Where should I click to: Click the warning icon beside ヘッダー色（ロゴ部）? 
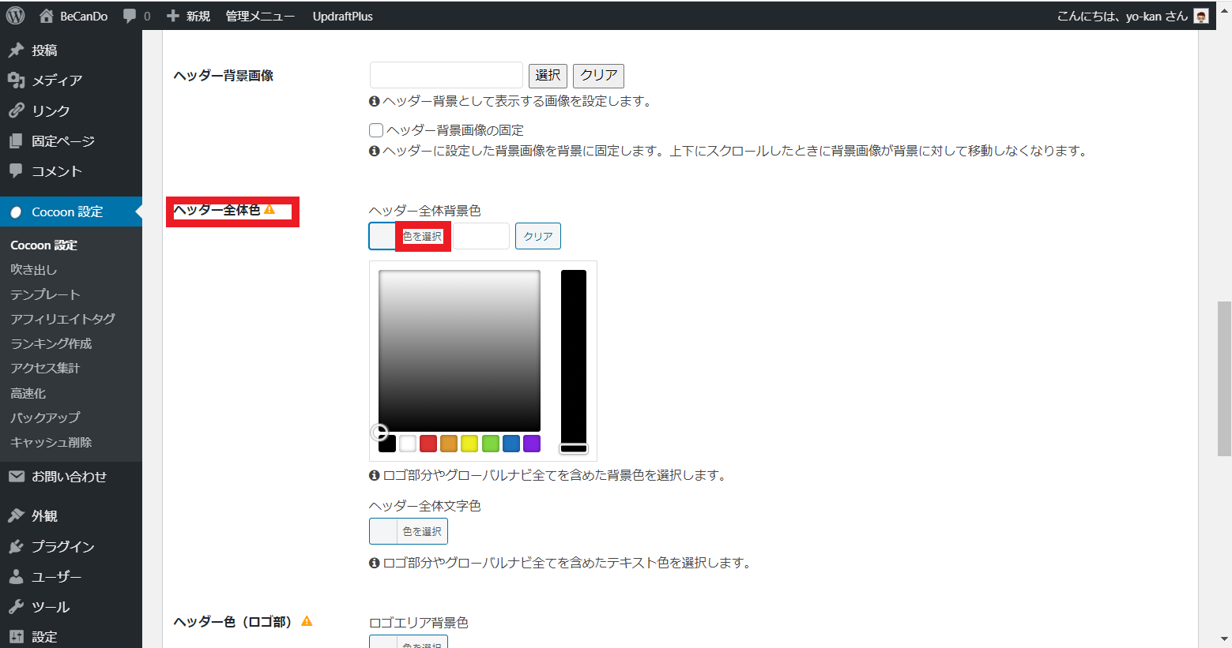[x=307, y=621]
